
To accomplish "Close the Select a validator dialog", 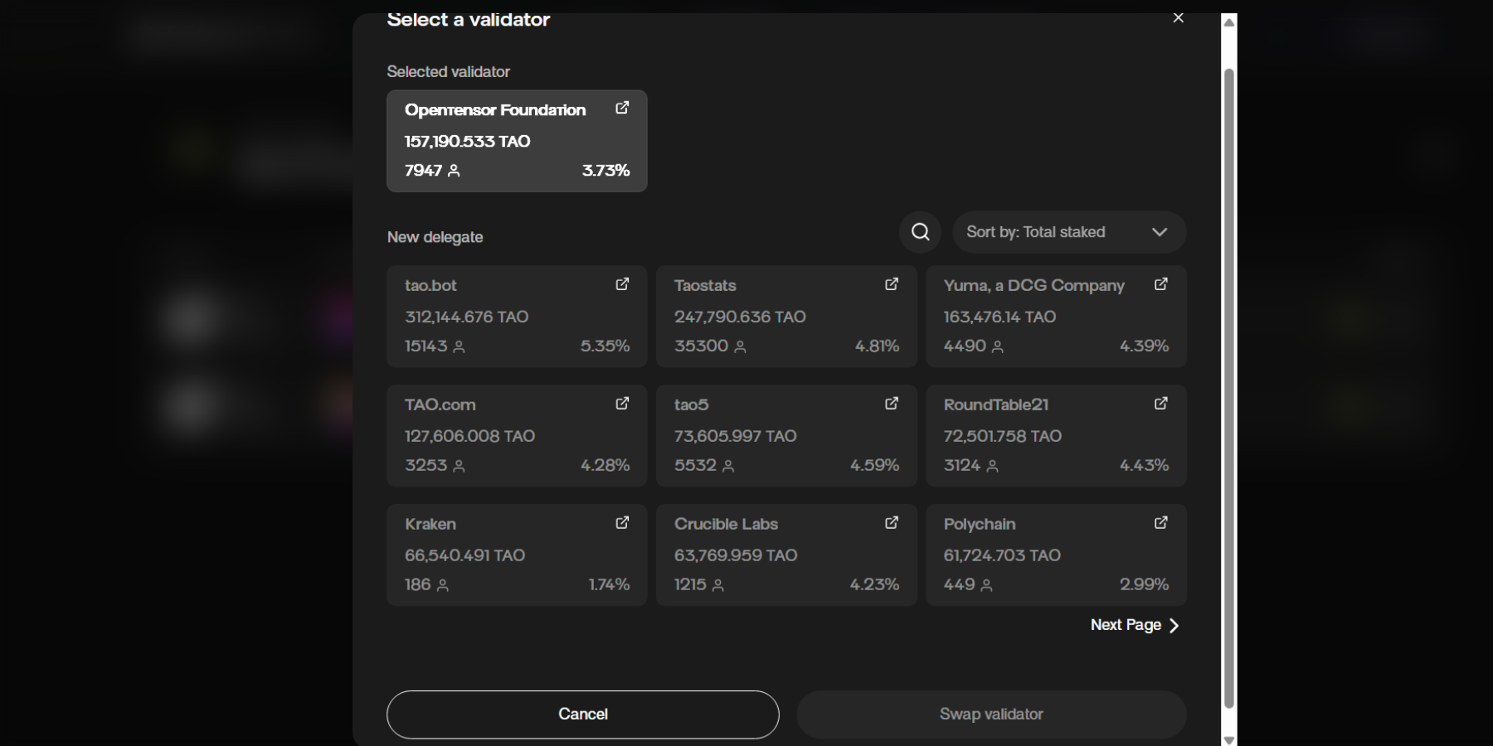I will (1178, 18).
